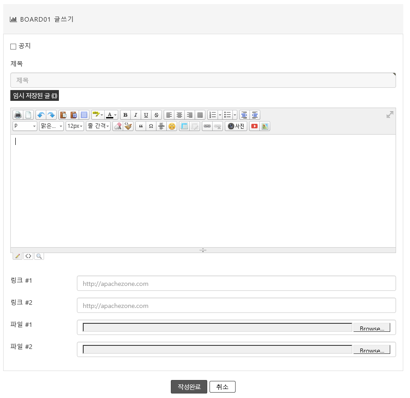410x398 pixels.
Task: Insert a horizontal rule
Action: coord(161,126)
